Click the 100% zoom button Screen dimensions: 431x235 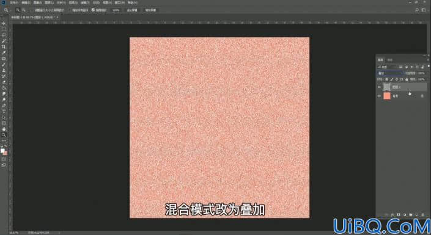(116, 10)
